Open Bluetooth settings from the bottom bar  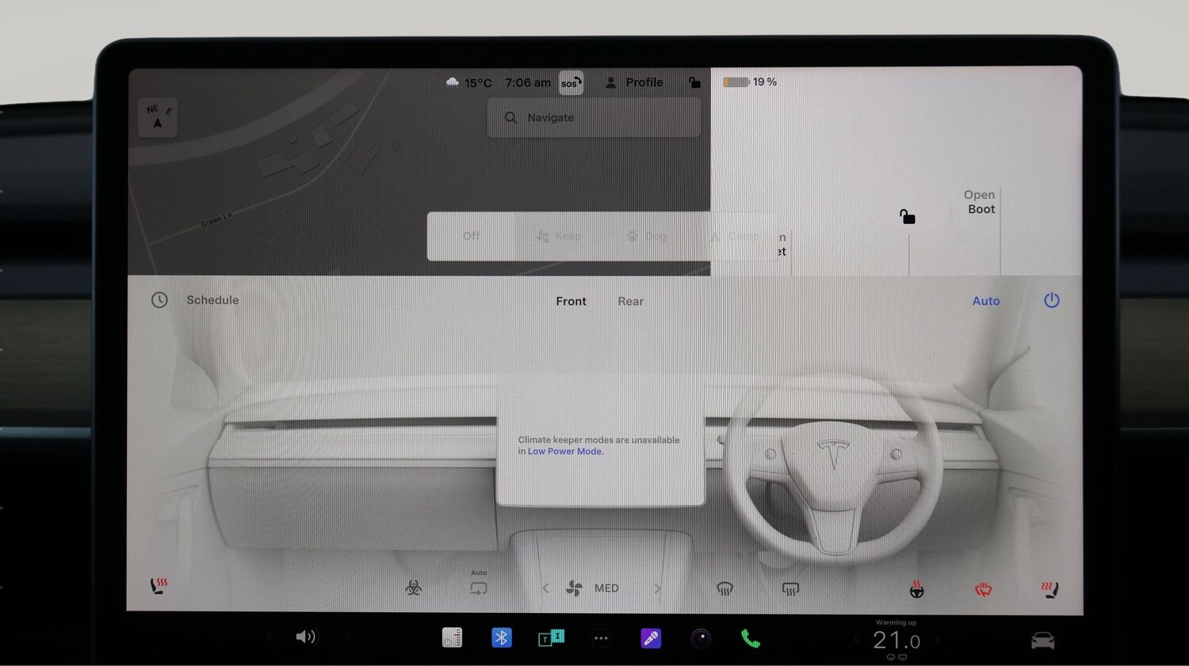click(502, 637)
